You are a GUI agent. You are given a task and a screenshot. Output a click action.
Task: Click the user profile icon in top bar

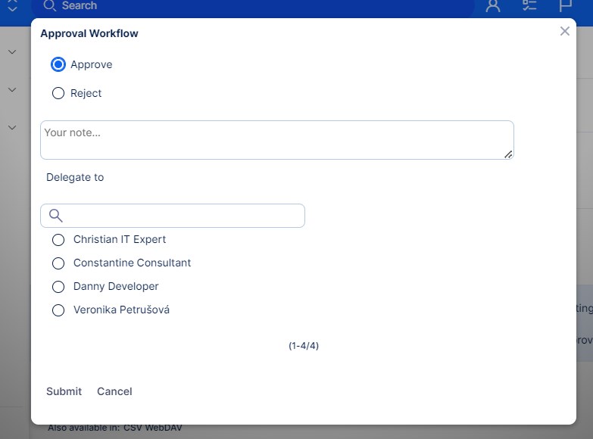[x=493, y=6]
